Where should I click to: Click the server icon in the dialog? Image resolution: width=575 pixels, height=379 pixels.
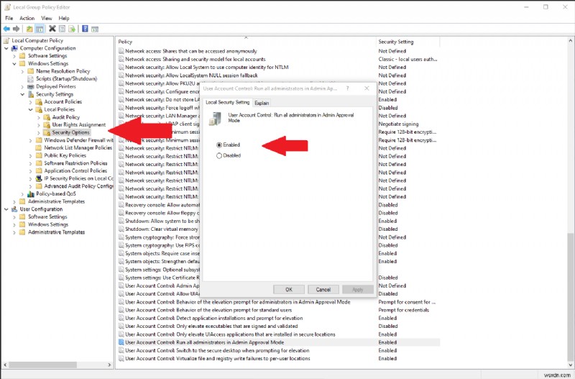(215, 119)
